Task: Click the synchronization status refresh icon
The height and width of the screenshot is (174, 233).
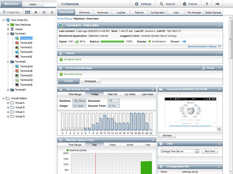Action: 220,46
